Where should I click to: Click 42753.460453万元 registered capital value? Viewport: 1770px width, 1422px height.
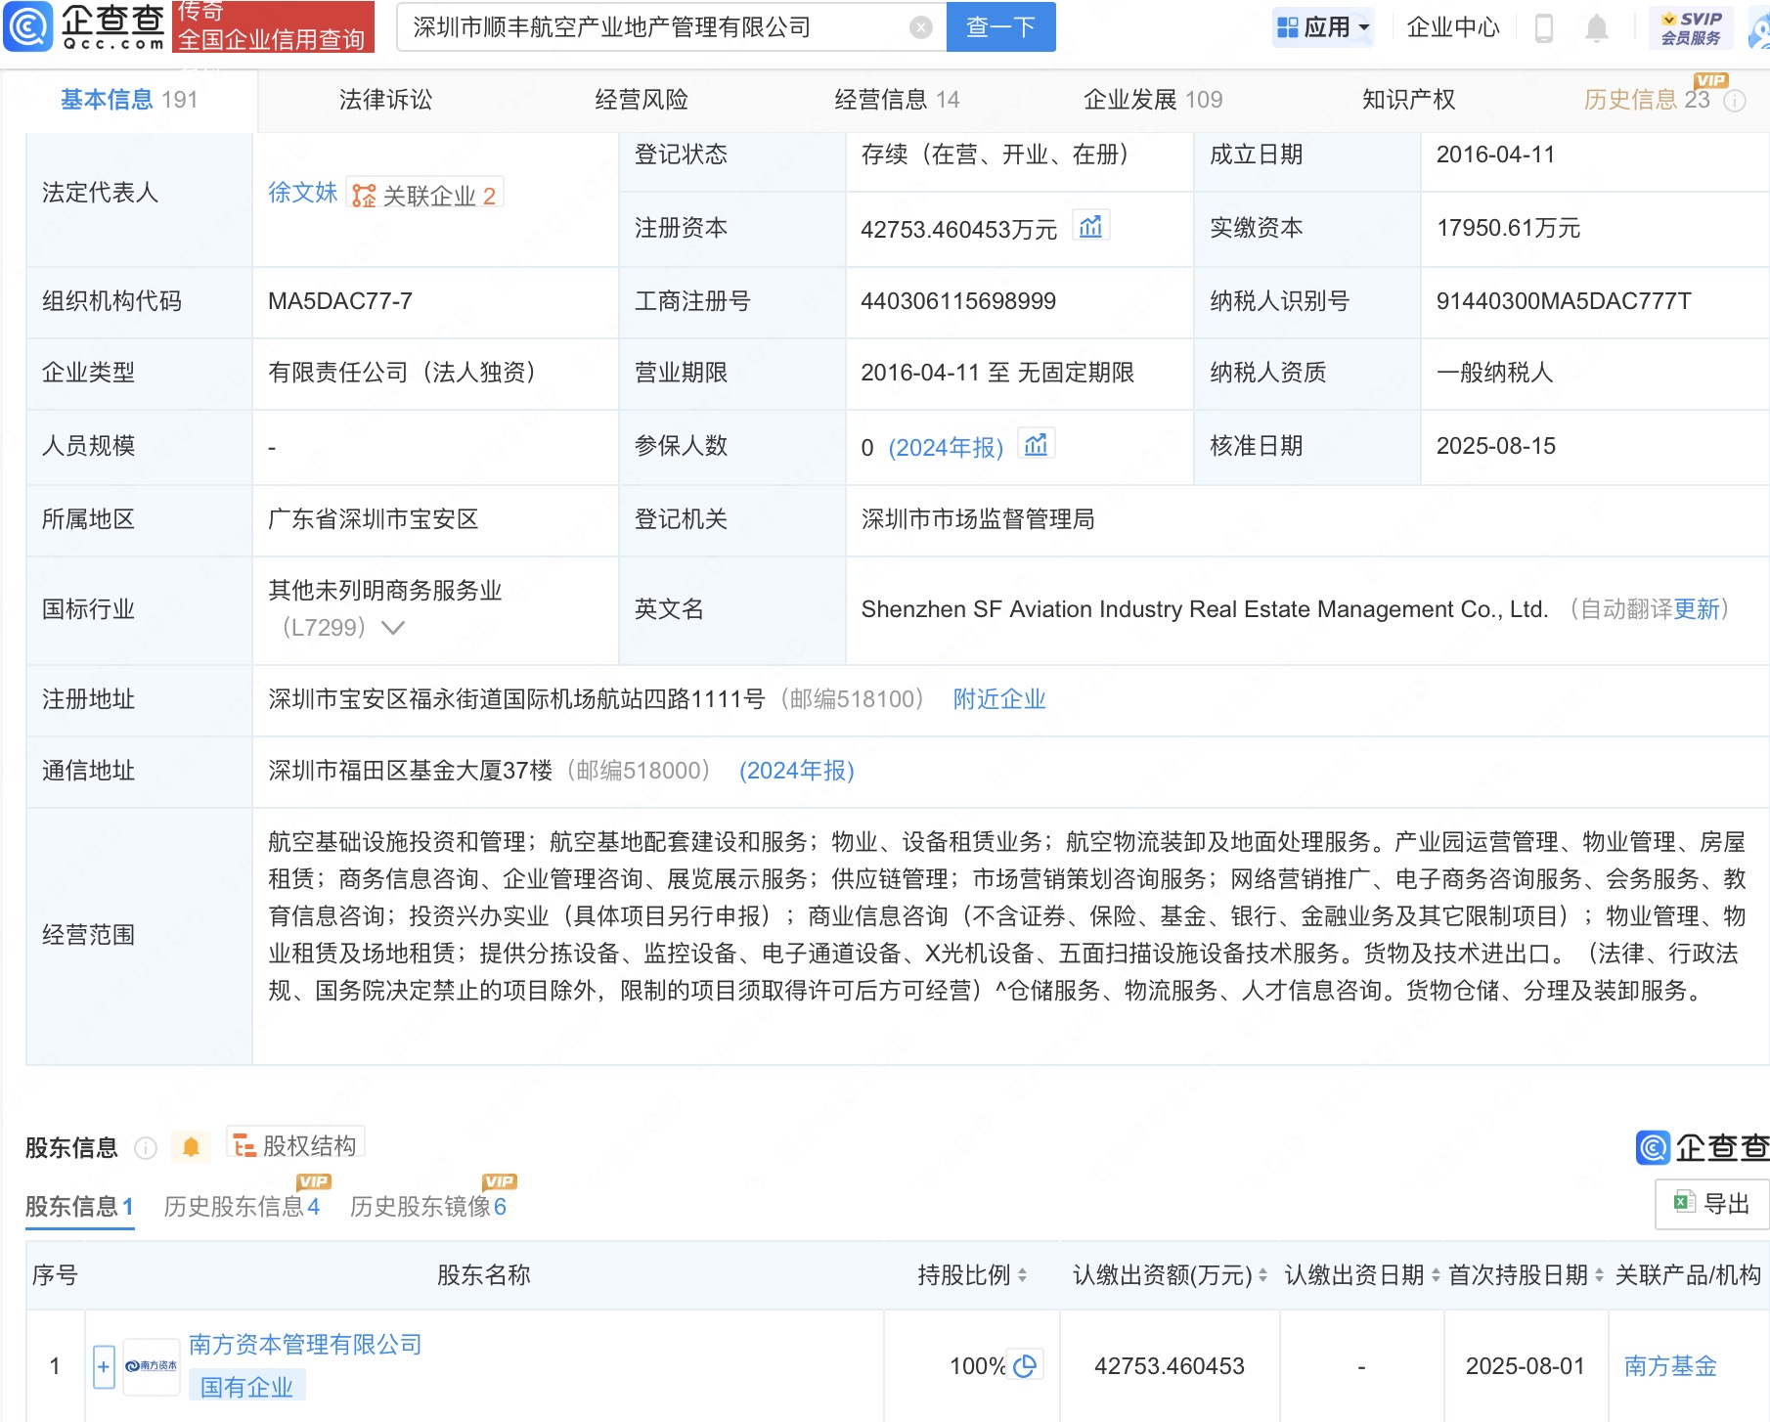(959, 230)
